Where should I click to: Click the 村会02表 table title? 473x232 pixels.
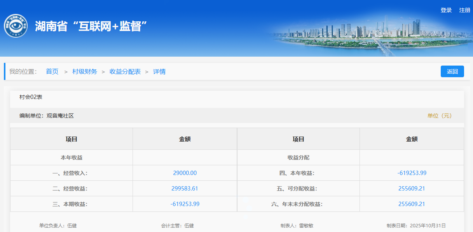(31, 97)
